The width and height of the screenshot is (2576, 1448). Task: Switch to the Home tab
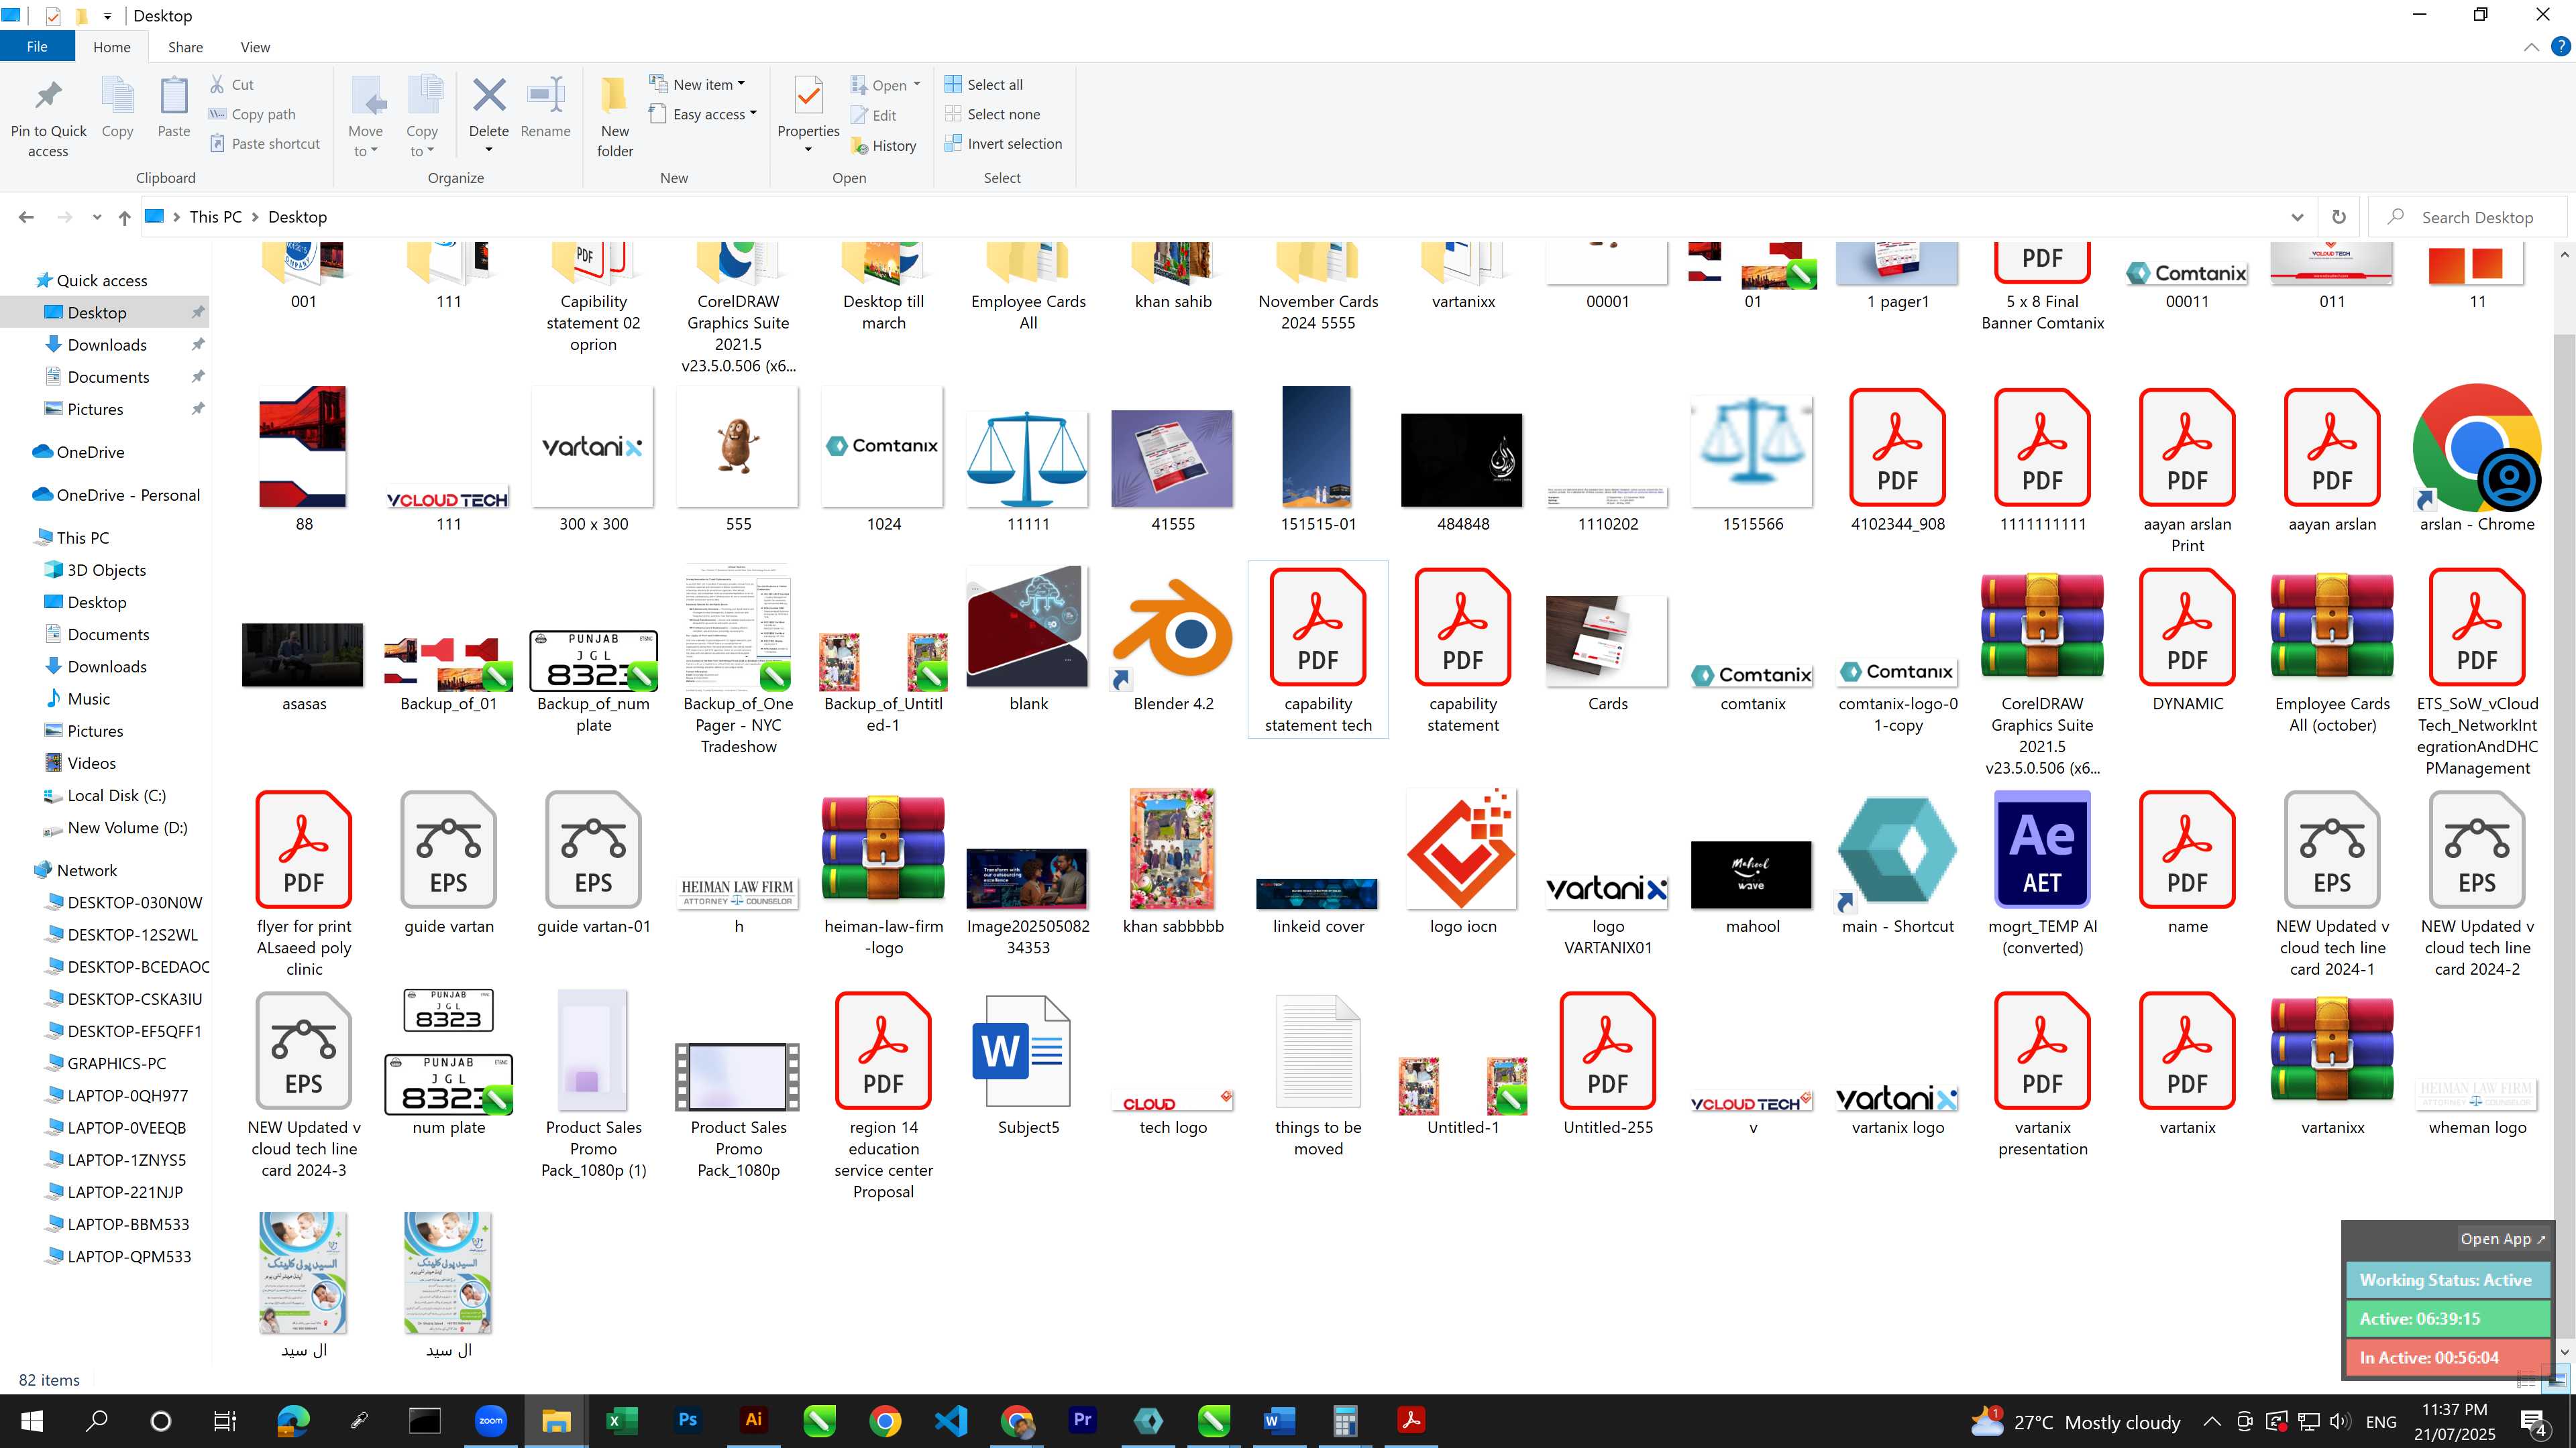(x=111, y=47)
